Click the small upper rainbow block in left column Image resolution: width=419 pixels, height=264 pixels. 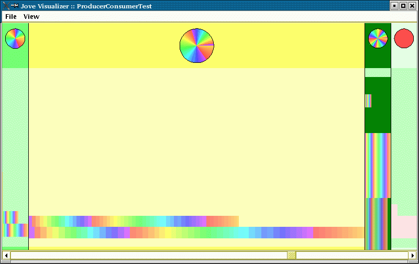point(10,217)
